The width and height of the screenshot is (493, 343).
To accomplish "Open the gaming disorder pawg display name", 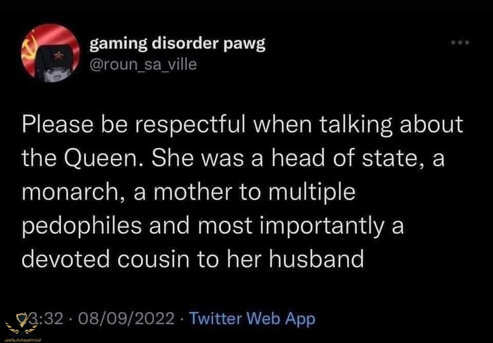I will coord(177,43).
